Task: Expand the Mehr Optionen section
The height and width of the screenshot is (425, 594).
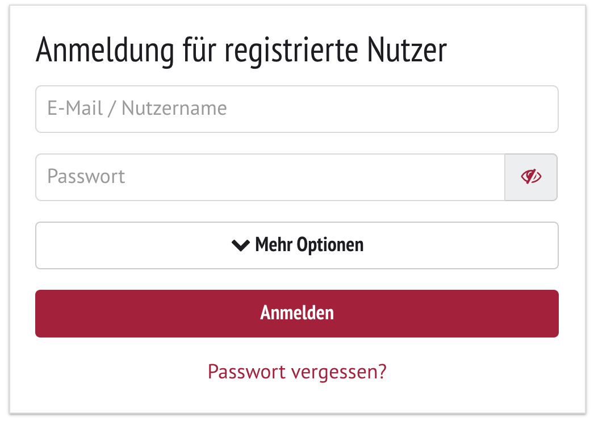Action: [x=297, y=245]
